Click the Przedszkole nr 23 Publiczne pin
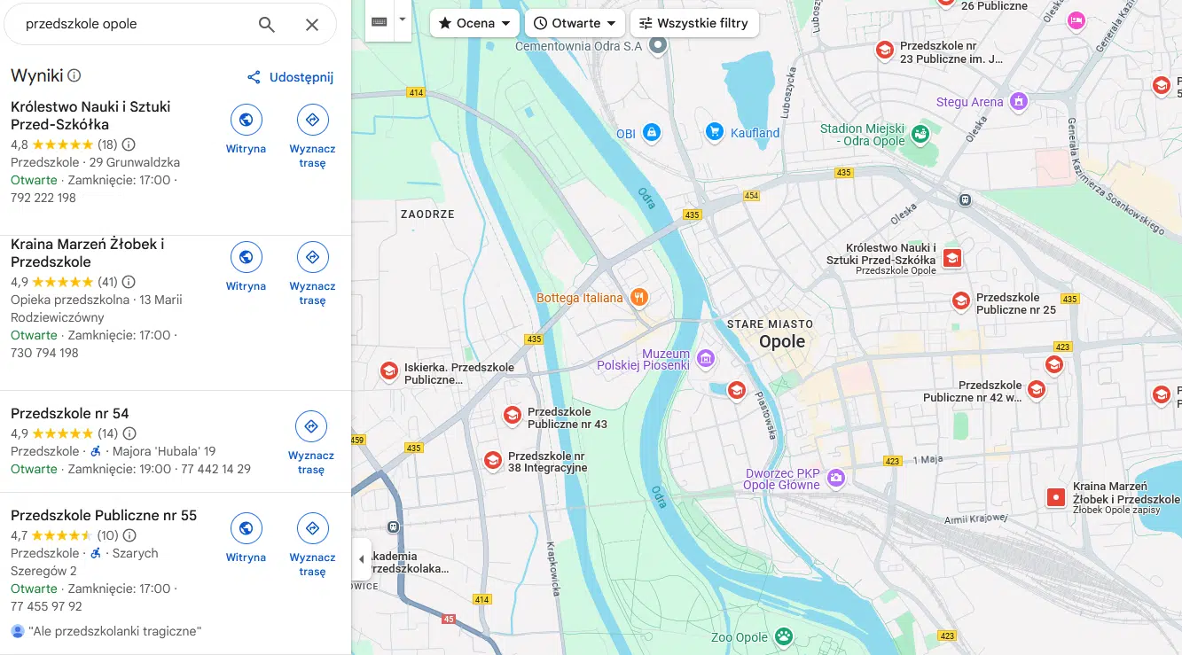 pos(884,50)
